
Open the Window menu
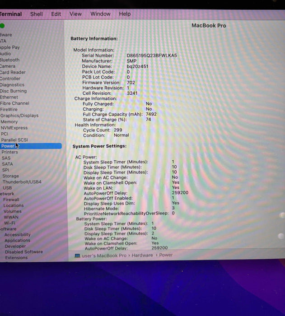100,14
